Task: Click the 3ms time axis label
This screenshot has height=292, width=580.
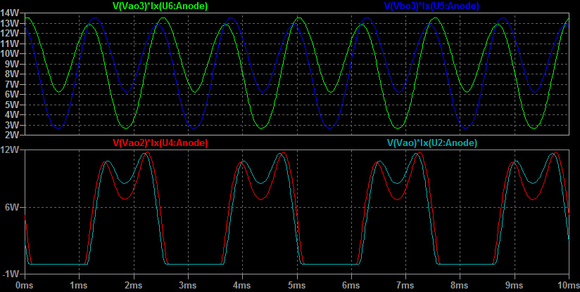Action: pyautogui.click(x=187, y=286)
